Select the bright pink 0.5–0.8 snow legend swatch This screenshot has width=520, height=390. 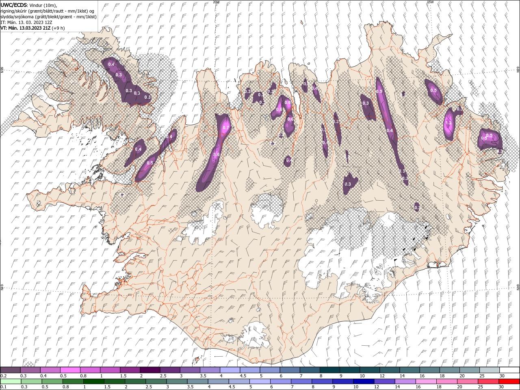tap(70, 370)
